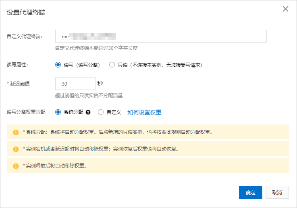Select 读写（读写分离）radio option

click(58, 65)
